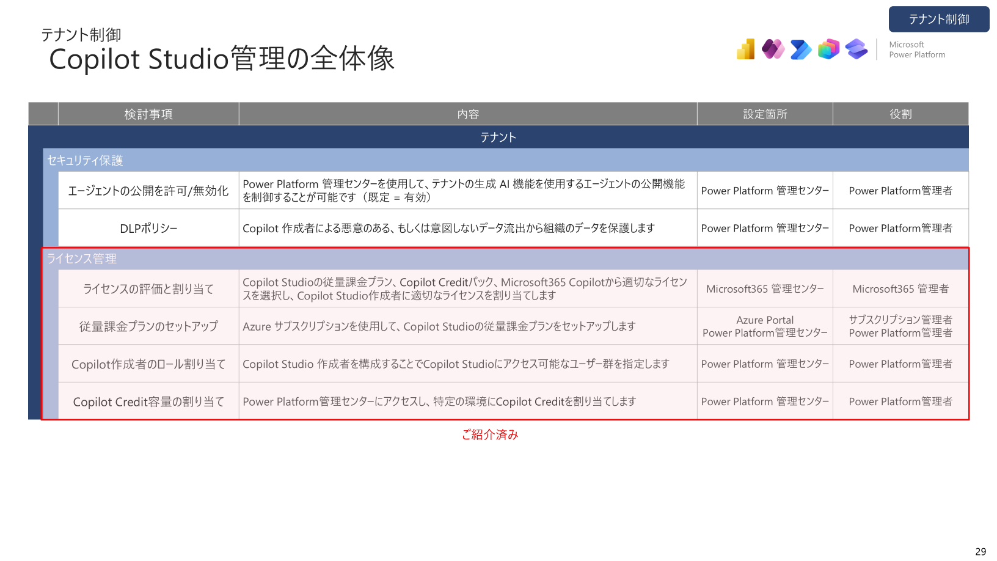Click the ライセンスの評価と割り当て cell
Screen dimensions: 997x561
(148, 288)
